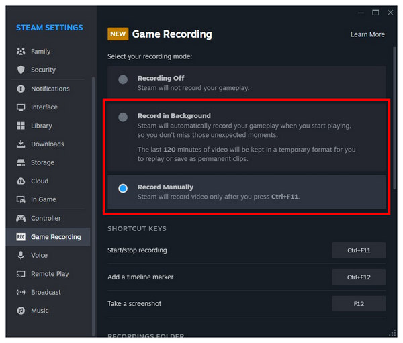Select the Record in Background radio button
Viewport: 403px width, 343px height.
(x=123, y=117)
